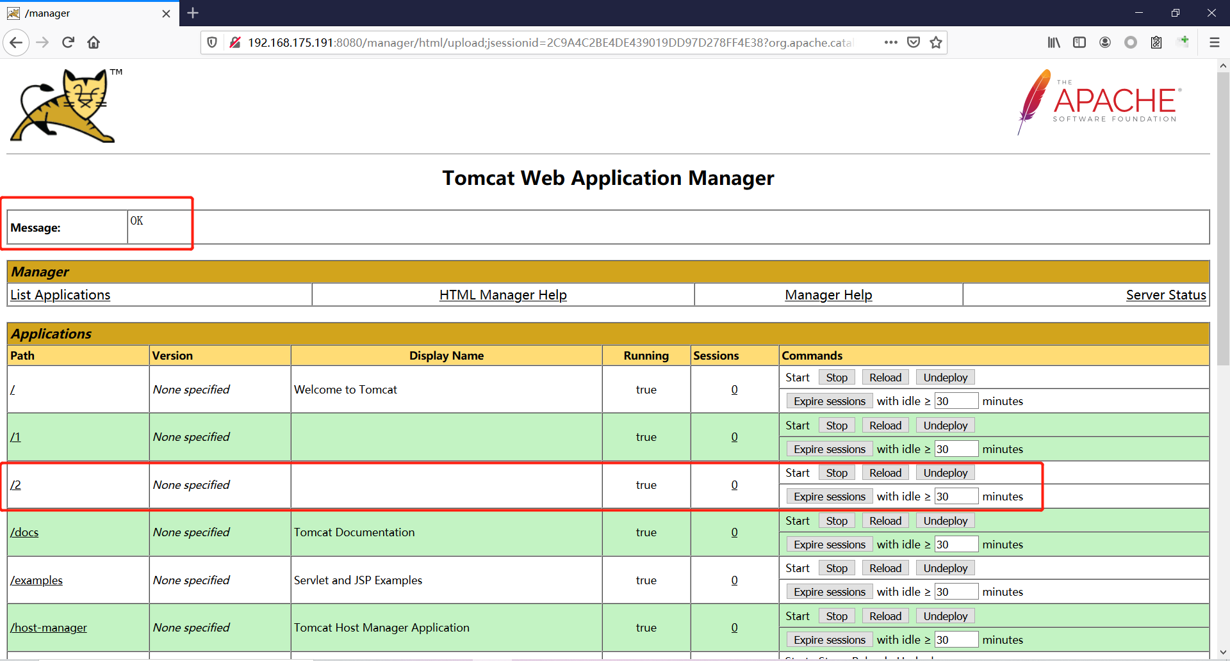
Task: Reload the /1 application
Action: coord(885,426)
